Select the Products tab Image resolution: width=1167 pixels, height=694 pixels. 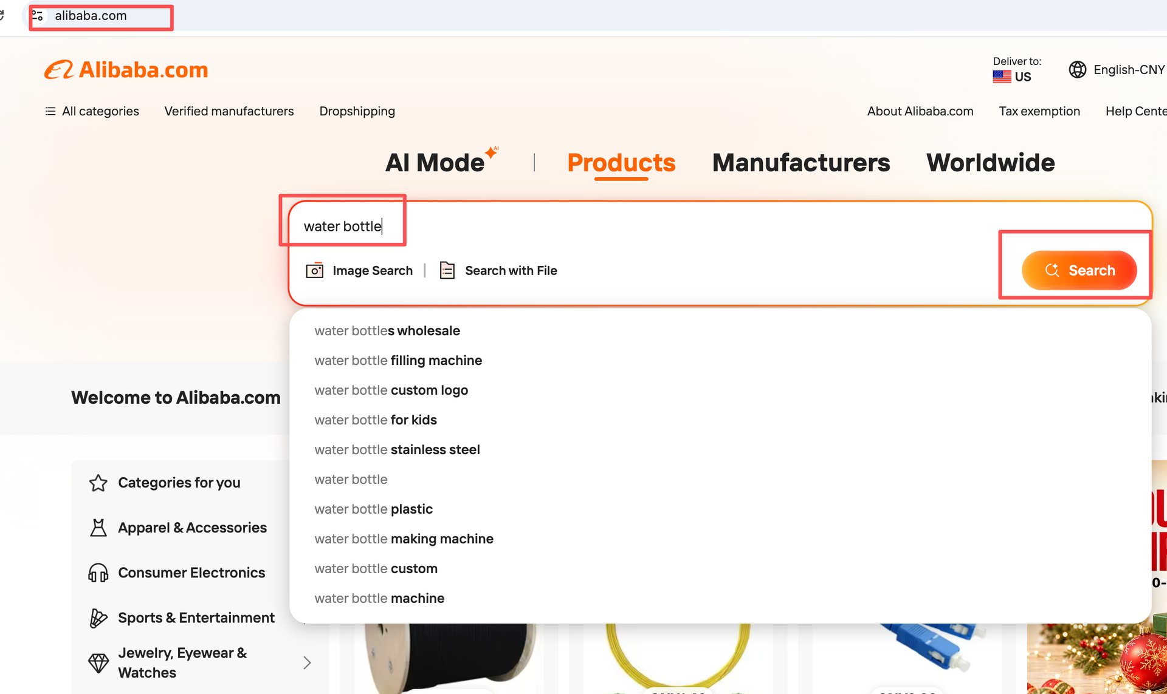point(621,162)
